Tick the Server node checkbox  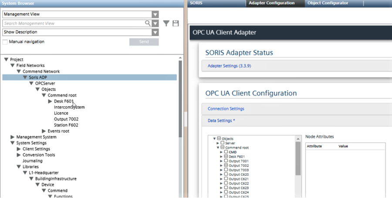[x=223, y=143]
